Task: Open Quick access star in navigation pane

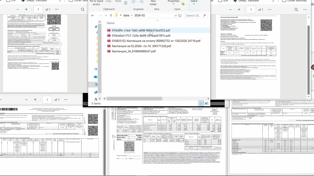Action: point(96,27)
